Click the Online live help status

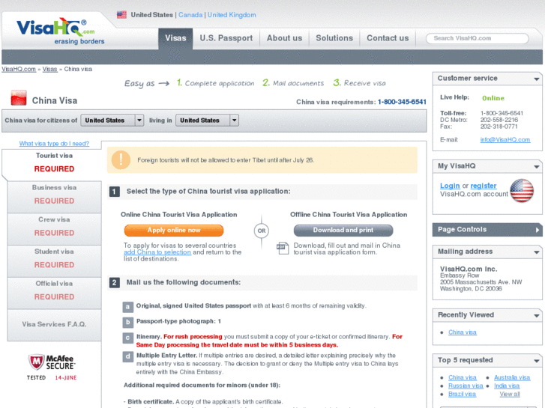tap(493, 98)
